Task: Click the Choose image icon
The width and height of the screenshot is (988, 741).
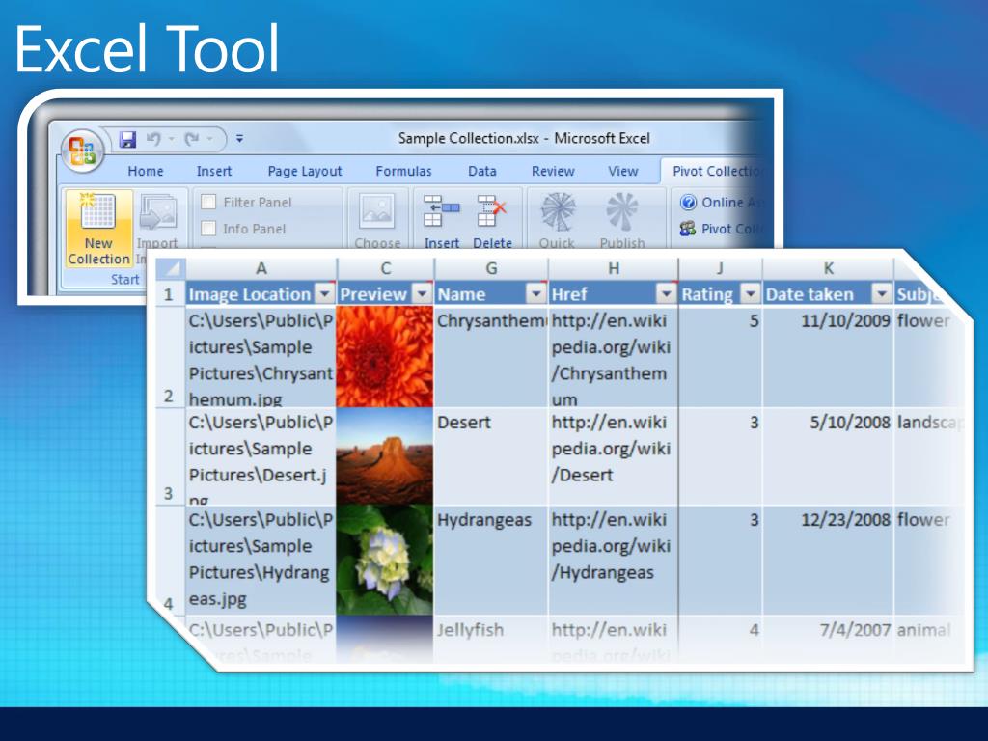Action: point(377,210)
